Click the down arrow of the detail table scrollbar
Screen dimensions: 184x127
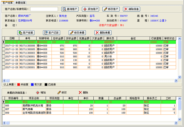point(180,119)
